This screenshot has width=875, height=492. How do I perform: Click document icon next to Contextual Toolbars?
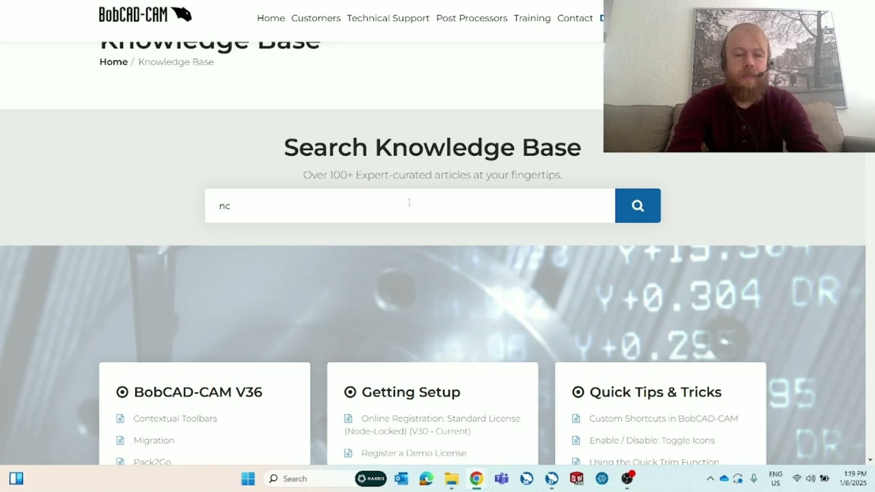tap(120, 418)
